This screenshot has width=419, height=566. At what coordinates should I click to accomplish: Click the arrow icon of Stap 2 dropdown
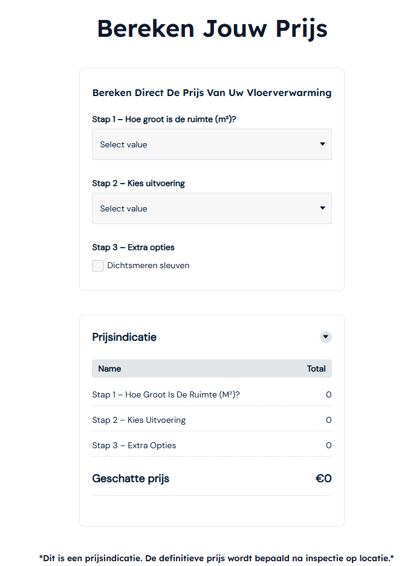point(322,208)
